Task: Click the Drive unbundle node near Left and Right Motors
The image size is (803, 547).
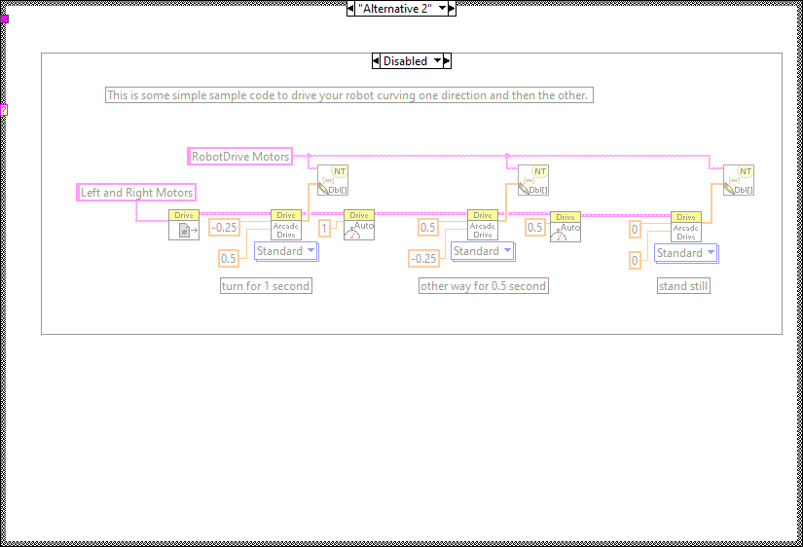Action: (183, 225)
